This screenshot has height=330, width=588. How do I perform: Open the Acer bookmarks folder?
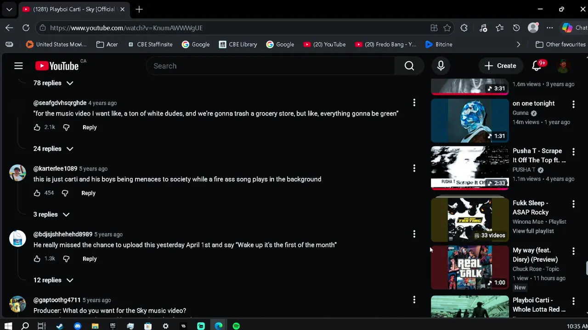[107, 44]
